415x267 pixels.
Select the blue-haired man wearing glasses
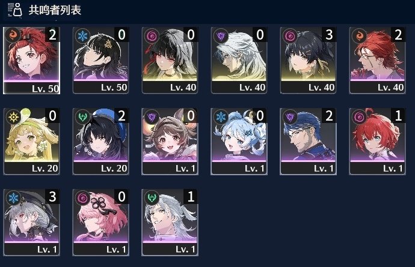pyautogui.click(x=308, y=141)
